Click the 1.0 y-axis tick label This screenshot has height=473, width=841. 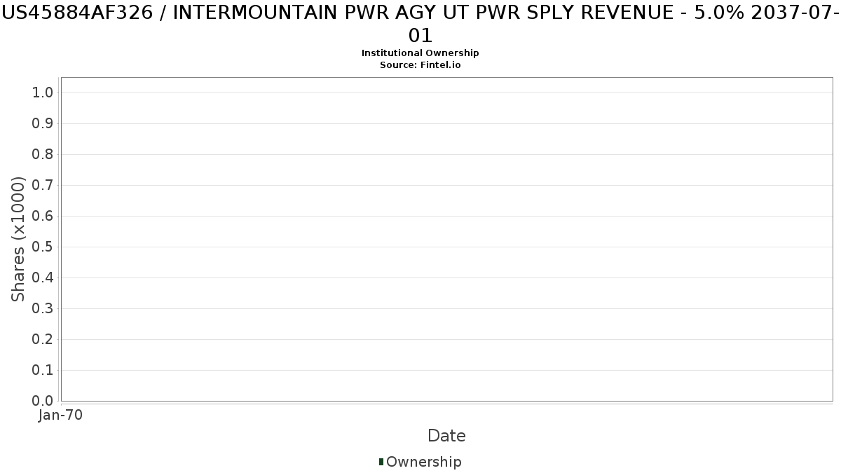tap(43, 93)
